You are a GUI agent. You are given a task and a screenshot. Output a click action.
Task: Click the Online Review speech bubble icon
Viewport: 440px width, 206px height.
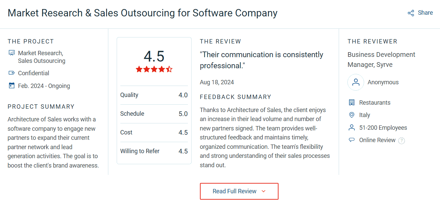(351, 140)
